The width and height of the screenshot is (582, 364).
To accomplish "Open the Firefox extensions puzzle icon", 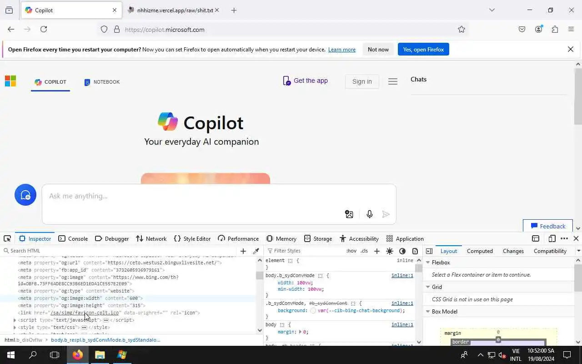I will (555, 30).
